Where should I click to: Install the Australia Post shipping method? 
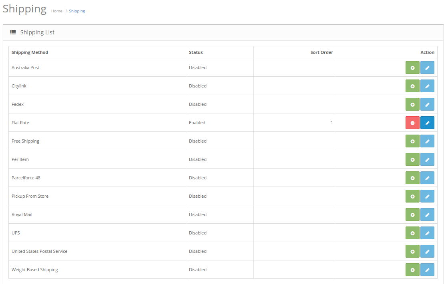(x=412, y=68)
